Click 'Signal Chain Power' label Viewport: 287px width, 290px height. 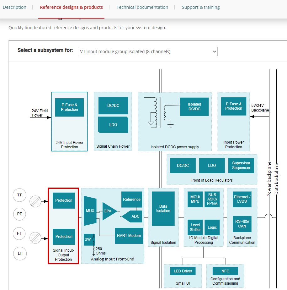point(113,146)
